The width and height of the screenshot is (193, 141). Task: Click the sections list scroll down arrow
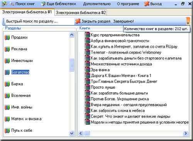point(72,133)
